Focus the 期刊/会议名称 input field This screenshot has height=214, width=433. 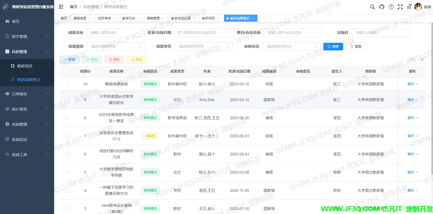tap(293, 33)
